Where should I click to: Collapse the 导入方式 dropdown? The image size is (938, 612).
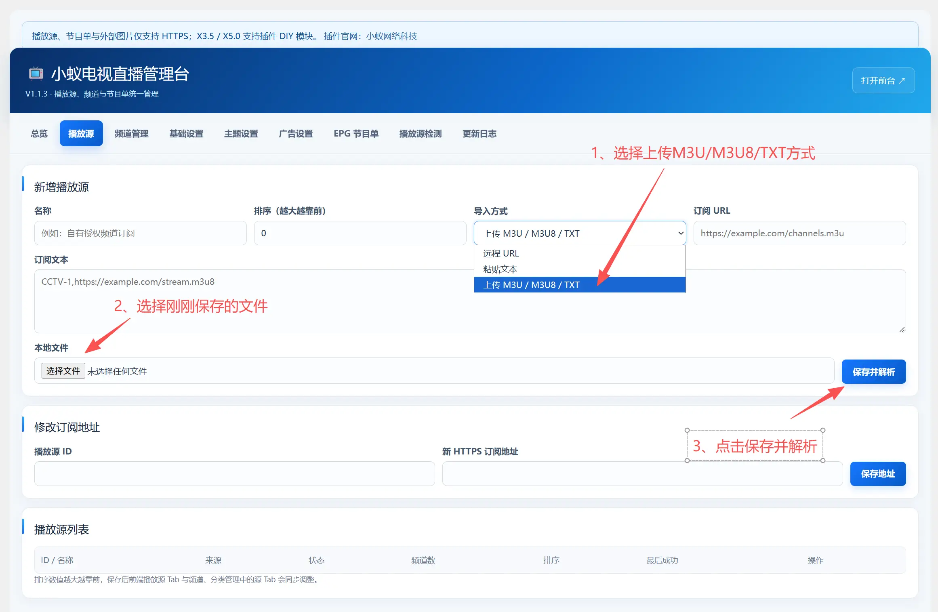click(580, 233)
